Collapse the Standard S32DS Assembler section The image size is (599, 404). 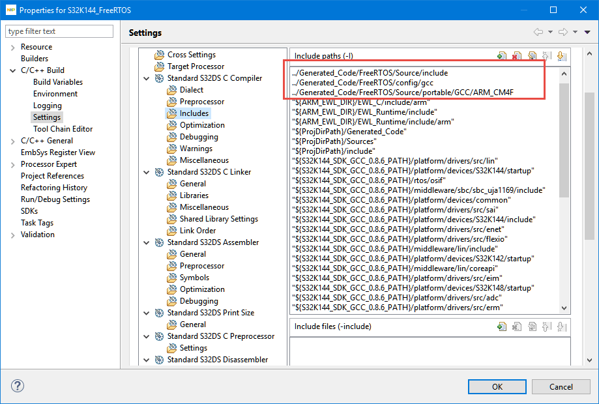(147, 242)
